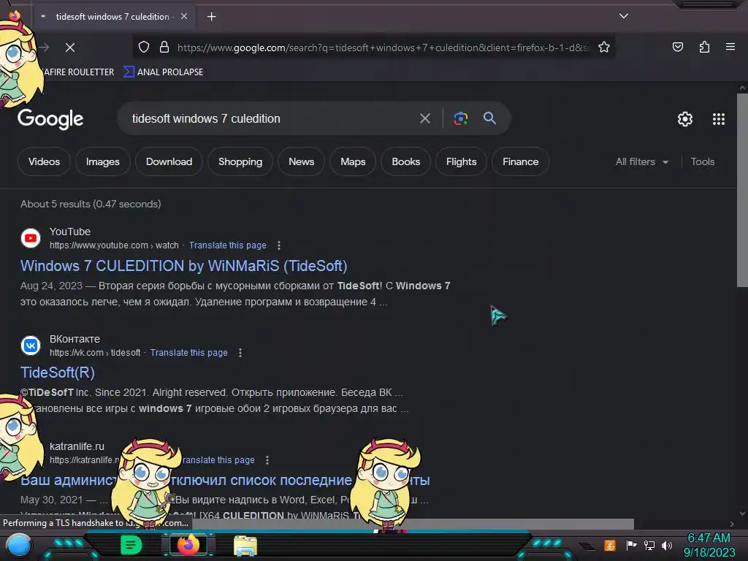Open the tracking protection shield icon
Image resolution: width=748 pixels, height=561 pixels.
pyautogui.click(x=144, y=47)
